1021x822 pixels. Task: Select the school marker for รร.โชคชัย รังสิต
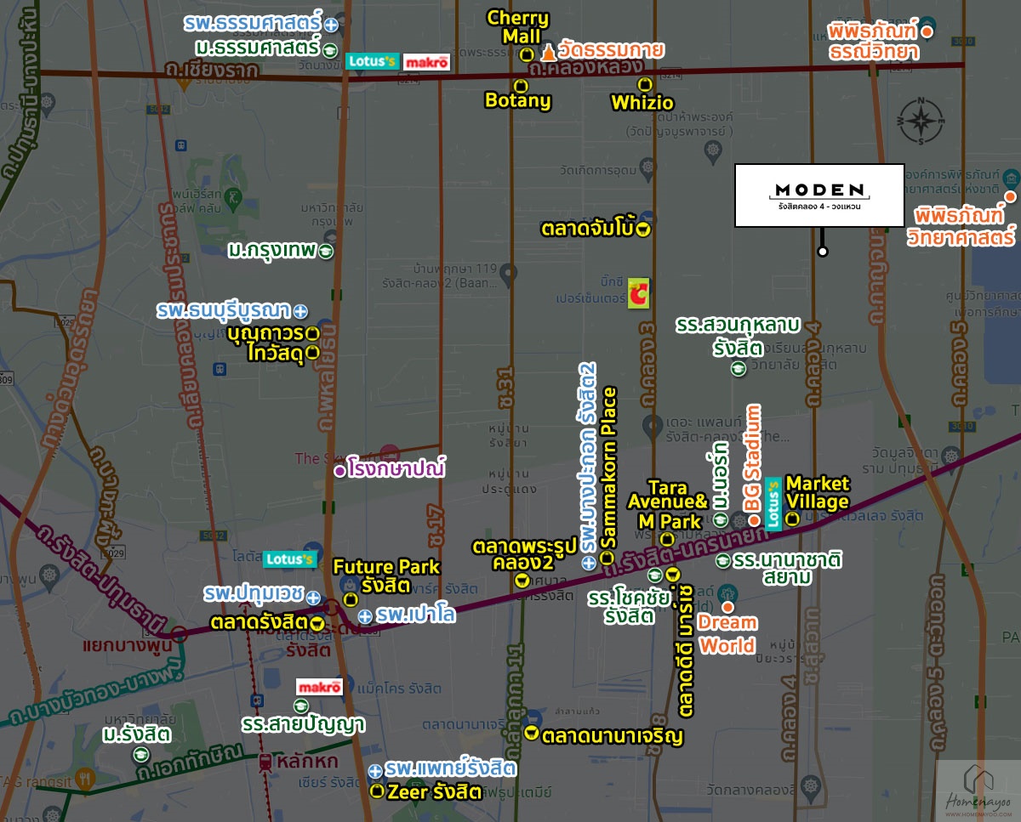coord(655,575)
